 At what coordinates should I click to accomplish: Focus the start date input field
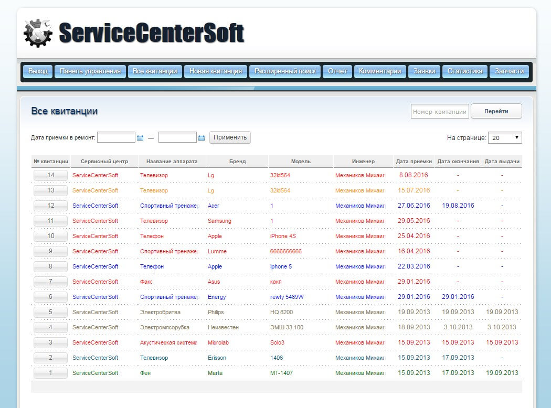click(x=116, y=137)
